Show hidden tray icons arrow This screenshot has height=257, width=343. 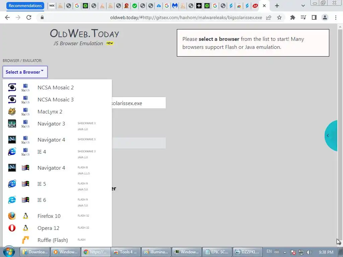[x=285, y=252]
